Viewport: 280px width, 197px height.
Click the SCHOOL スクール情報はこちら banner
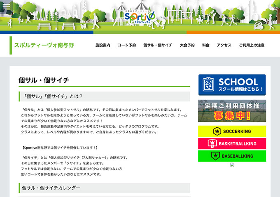coord(232,85)
